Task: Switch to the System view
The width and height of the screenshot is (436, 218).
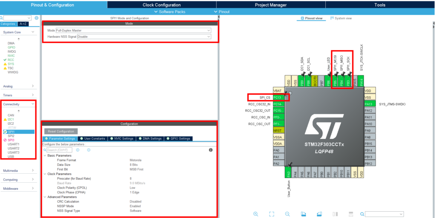Action: click(341, 18)
